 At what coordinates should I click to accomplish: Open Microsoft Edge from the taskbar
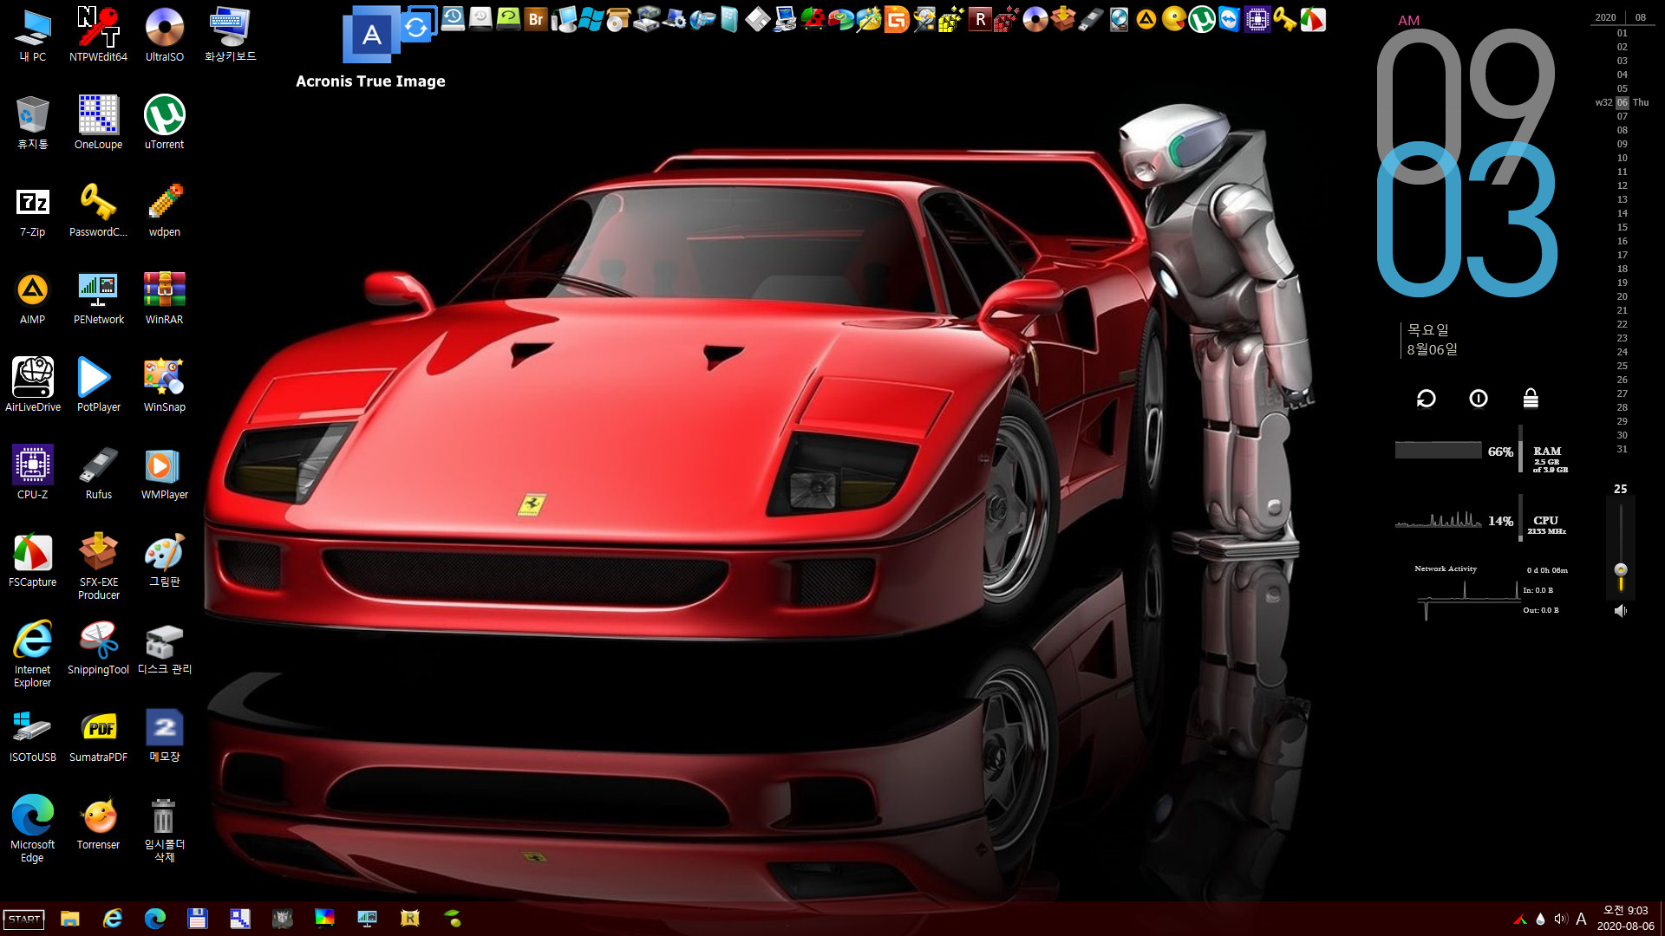[x=155, y=919]
